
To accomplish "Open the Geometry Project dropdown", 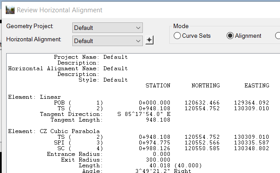I will click(108, 28).
